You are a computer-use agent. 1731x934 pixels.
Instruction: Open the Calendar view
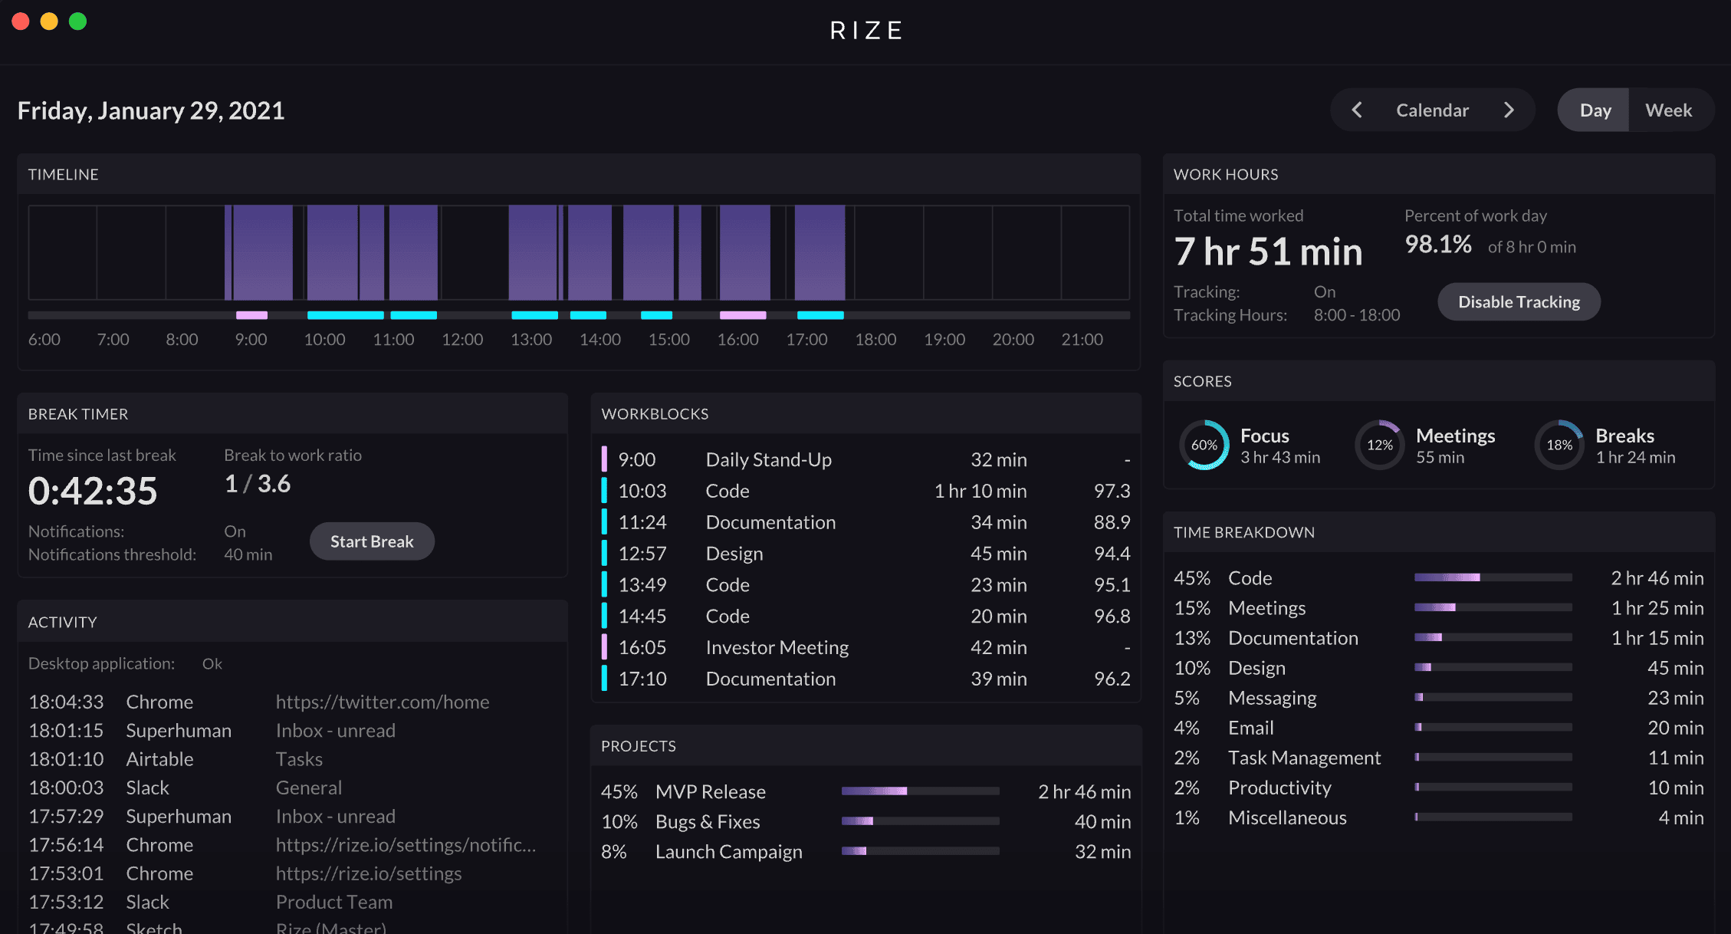[1432, 110]
